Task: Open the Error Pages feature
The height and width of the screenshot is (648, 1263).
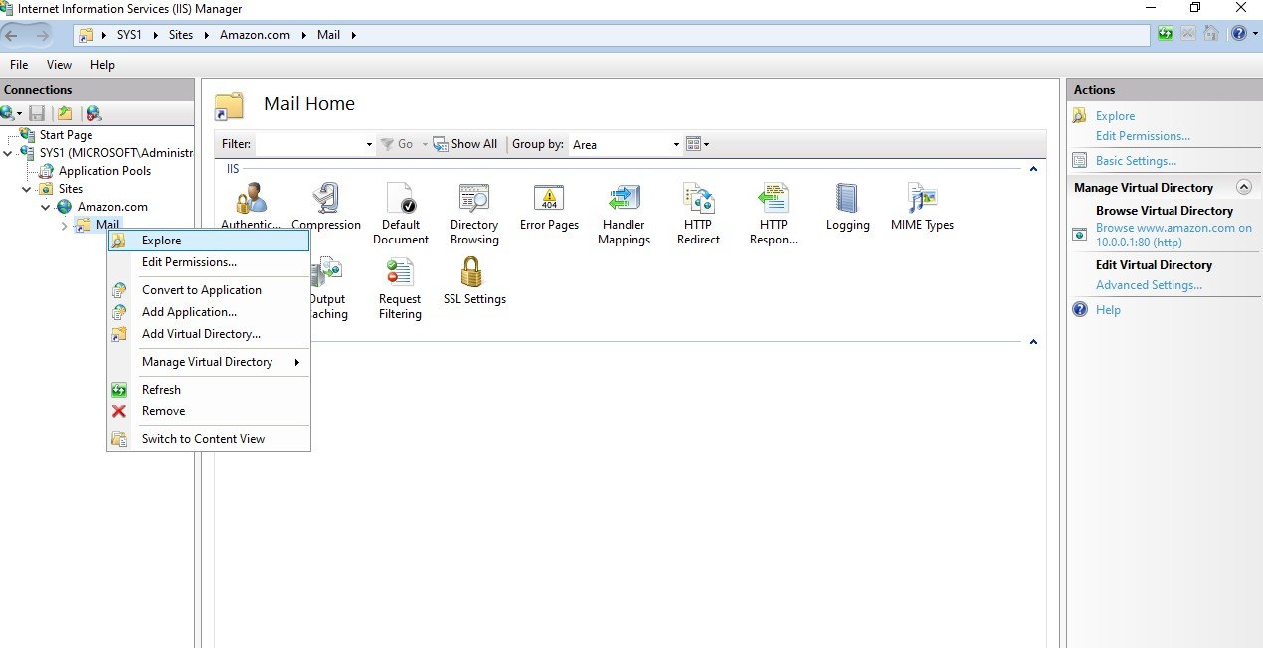Action: 549,207
